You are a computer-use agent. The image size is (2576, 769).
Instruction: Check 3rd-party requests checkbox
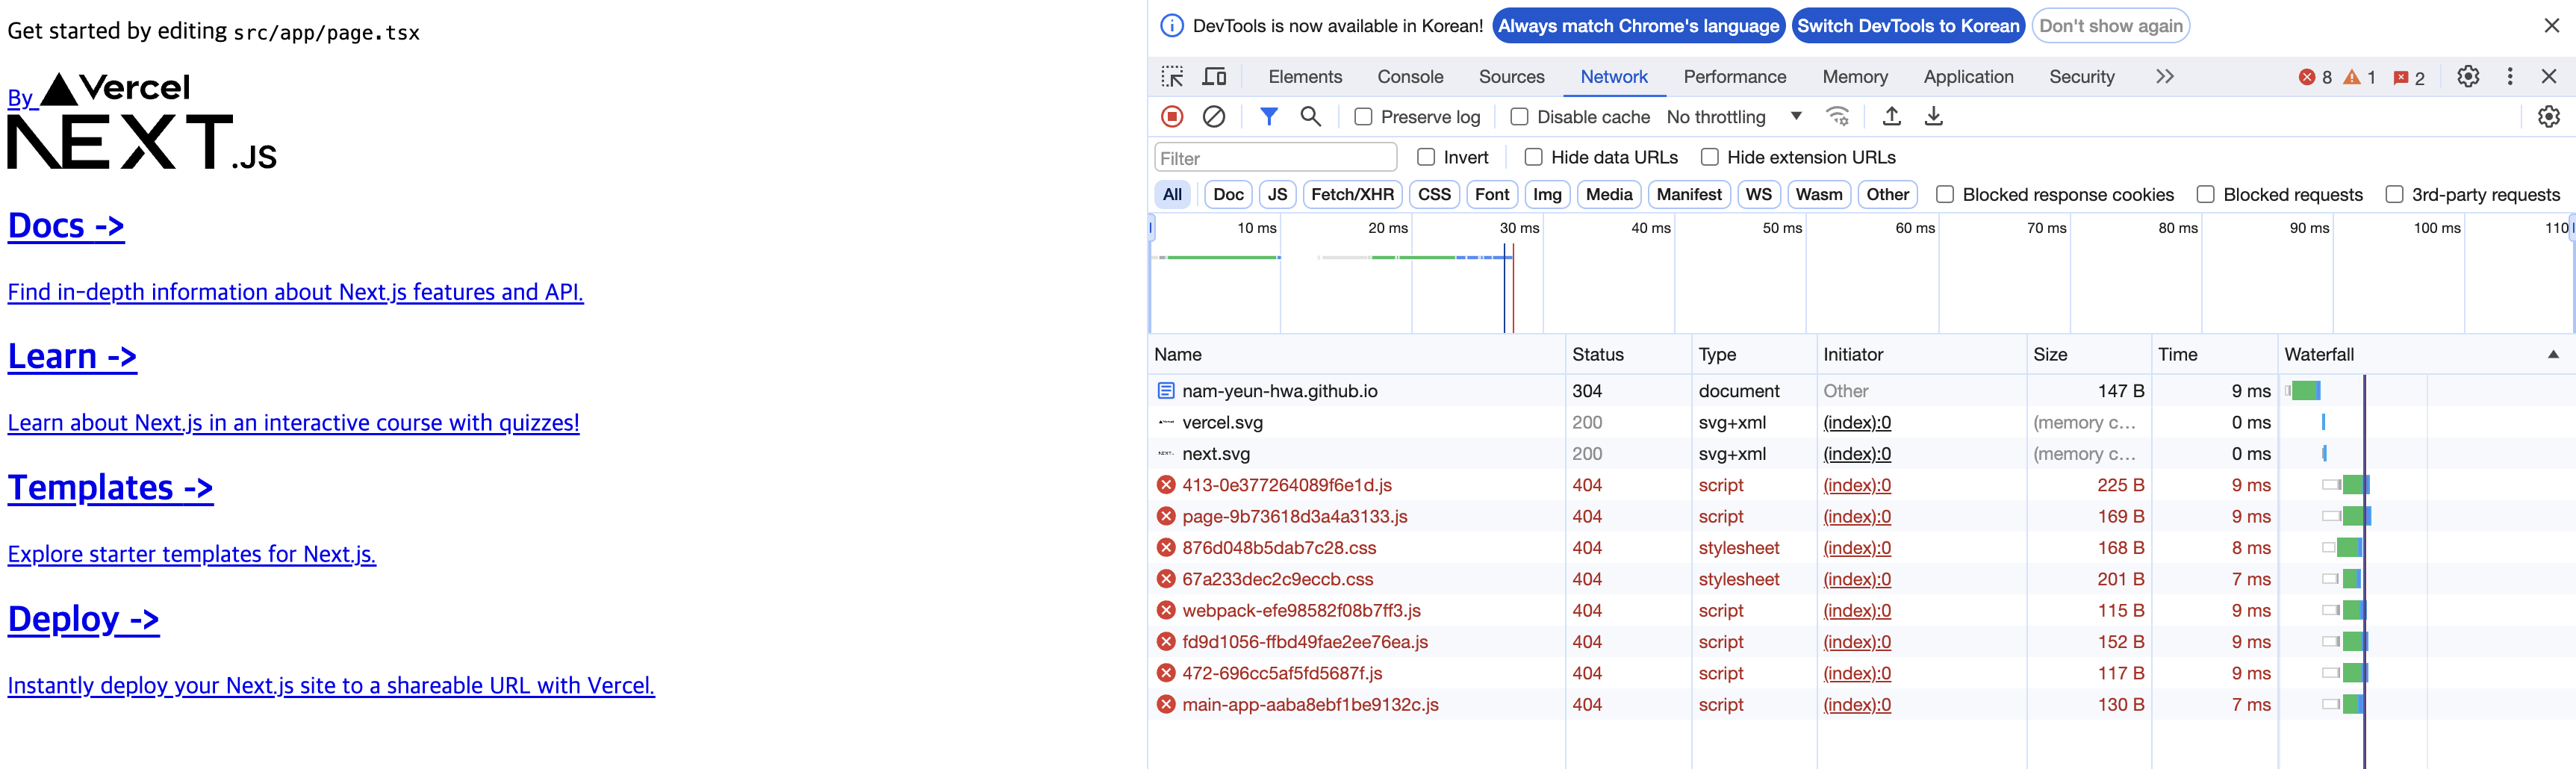click(2394, 195)
